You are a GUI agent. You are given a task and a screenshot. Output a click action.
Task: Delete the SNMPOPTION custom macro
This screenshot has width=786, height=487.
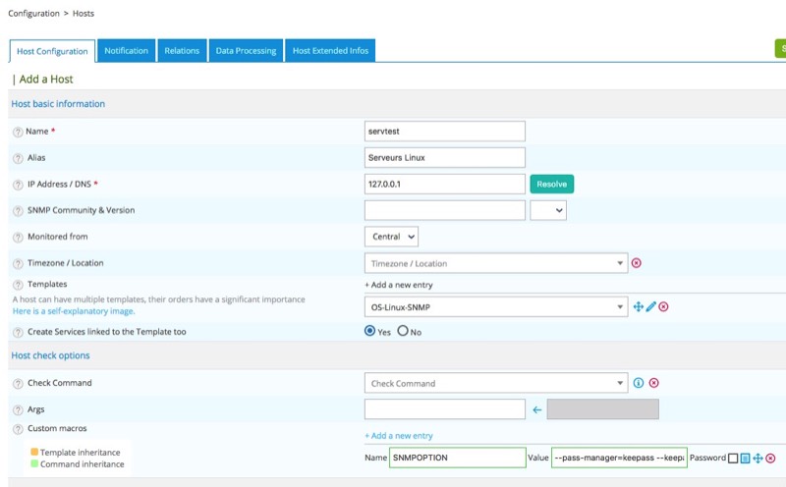click(x=770, y=458)
